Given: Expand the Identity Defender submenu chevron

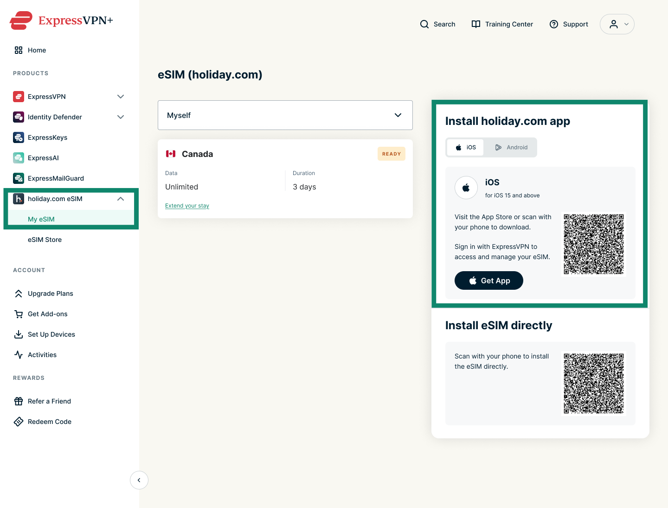Looking at the screenshot, I should [121, 117].
